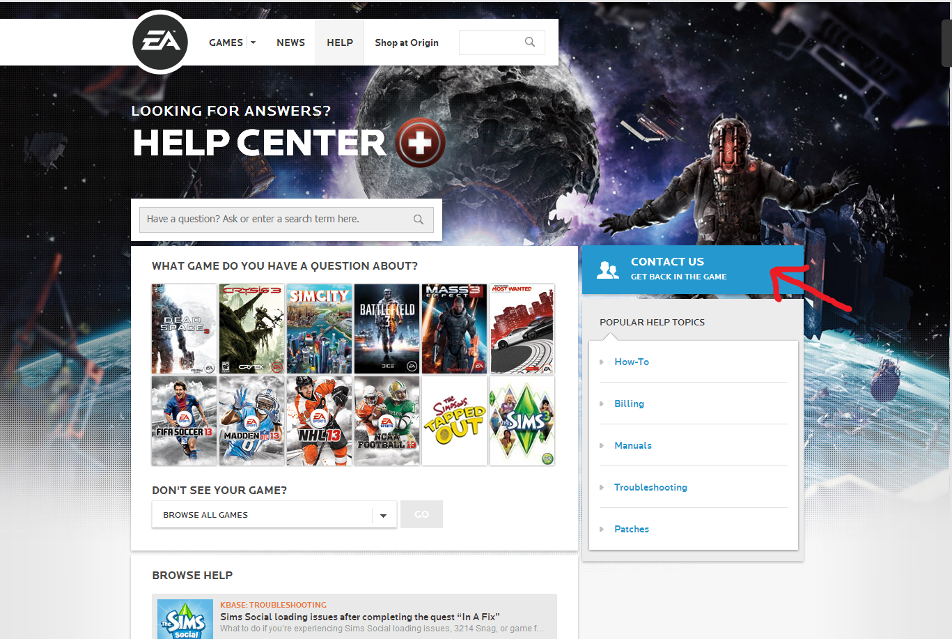This screenshot has width=952, height=639.
Task: Click the magnifier icon in the header search
Action: point(530,42)
